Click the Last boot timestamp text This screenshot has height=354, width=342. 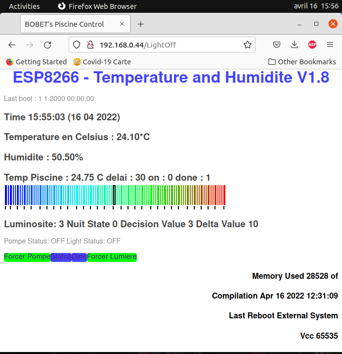pos(49,99)
